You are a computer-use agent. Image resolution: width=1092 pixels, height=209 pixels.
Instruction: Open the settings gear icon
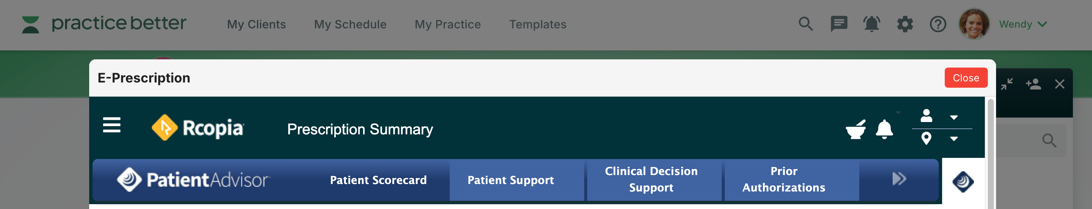click(905, 24)
